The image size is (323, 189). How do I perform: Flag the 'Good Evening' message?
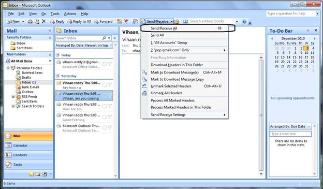pyautogui.click(x=110, y=117)
